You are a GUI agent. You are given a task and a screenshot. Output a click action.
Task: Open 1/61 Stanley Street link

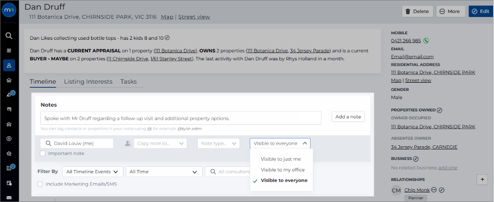[171, 59]
